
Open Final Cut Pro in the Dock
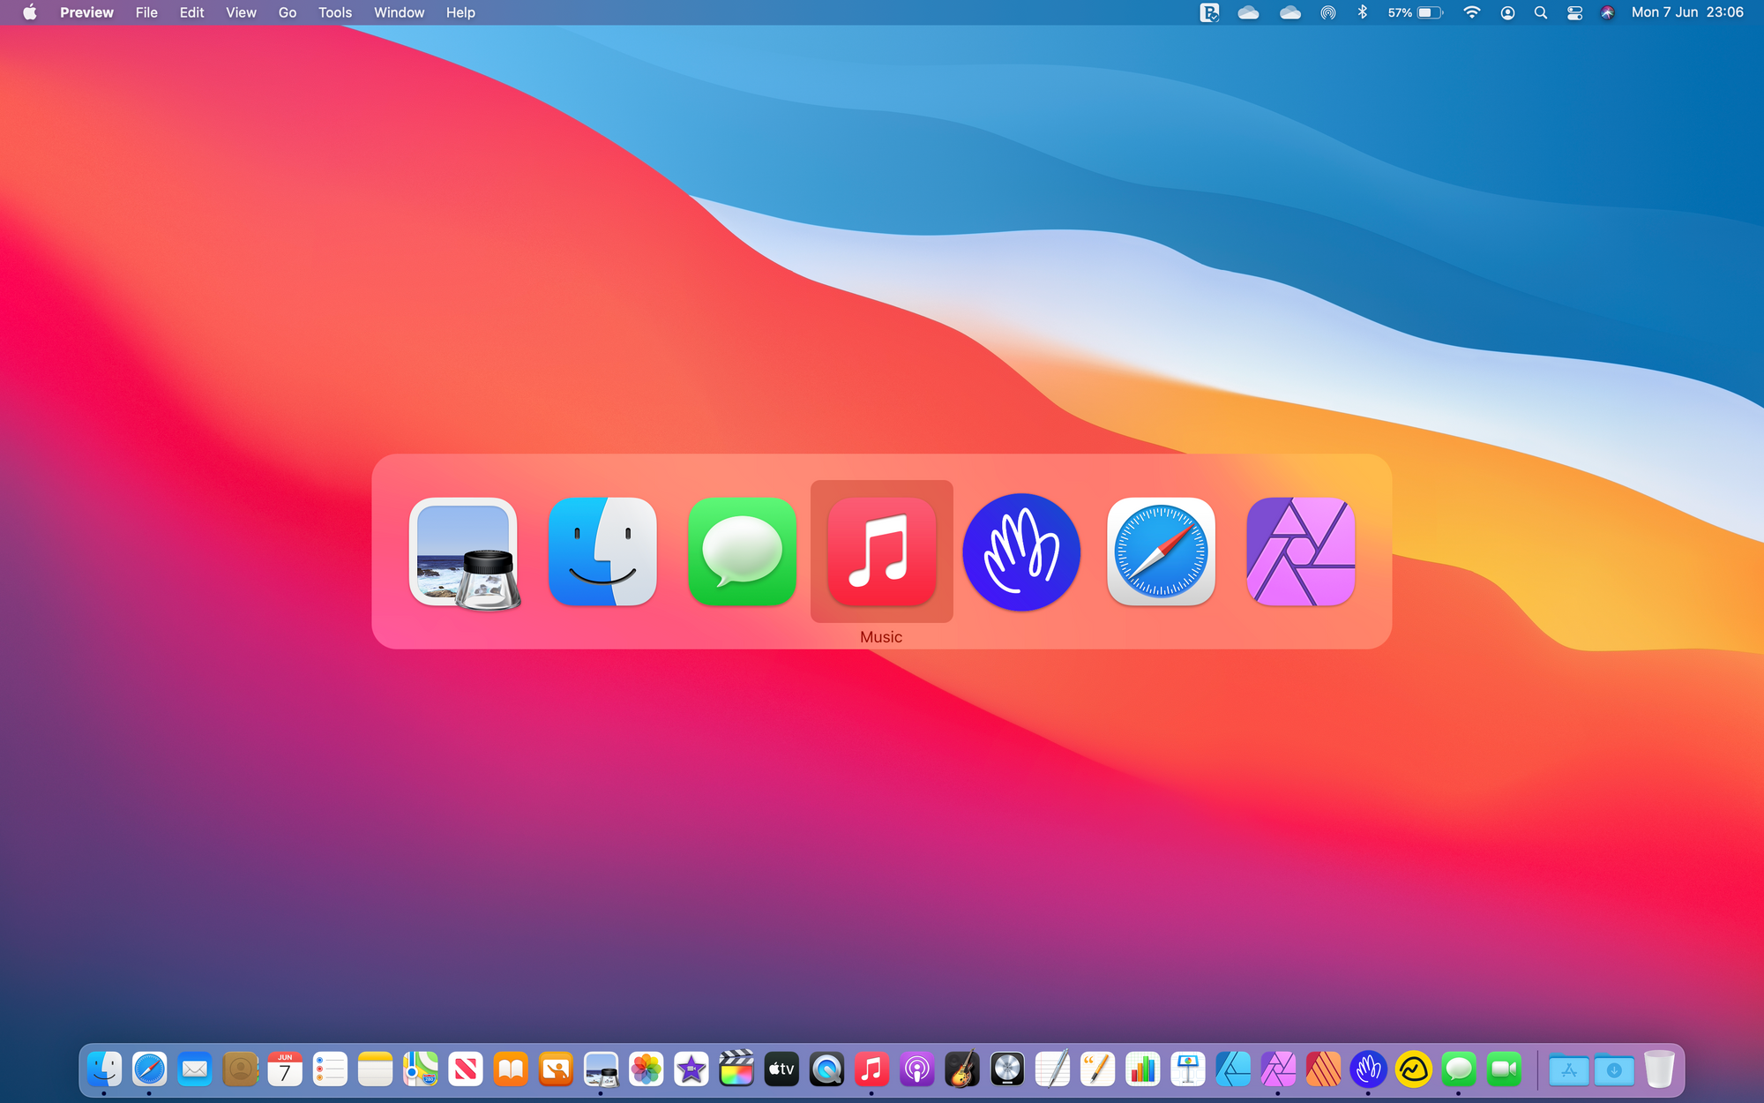coord(736,1069)
